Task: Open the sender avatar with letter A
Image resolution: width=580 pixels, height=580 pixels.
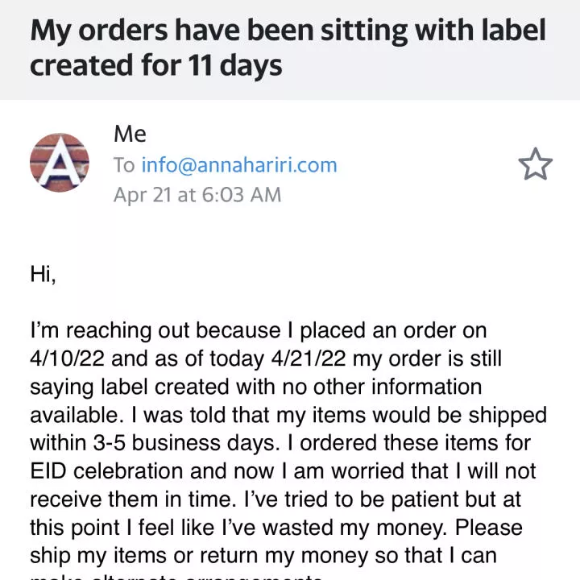Action: [59, 163]
